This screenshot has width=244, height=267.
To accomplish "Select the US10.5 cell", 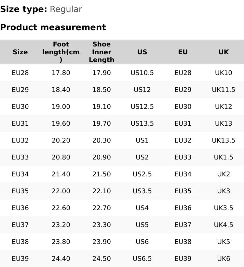I will point(142,73).
